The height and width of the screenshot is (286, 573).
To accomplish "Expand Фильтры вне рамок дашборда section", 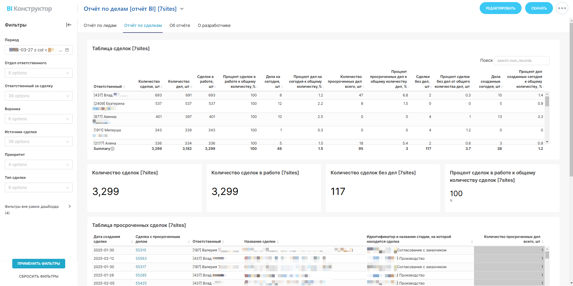I will click(70, 206).
